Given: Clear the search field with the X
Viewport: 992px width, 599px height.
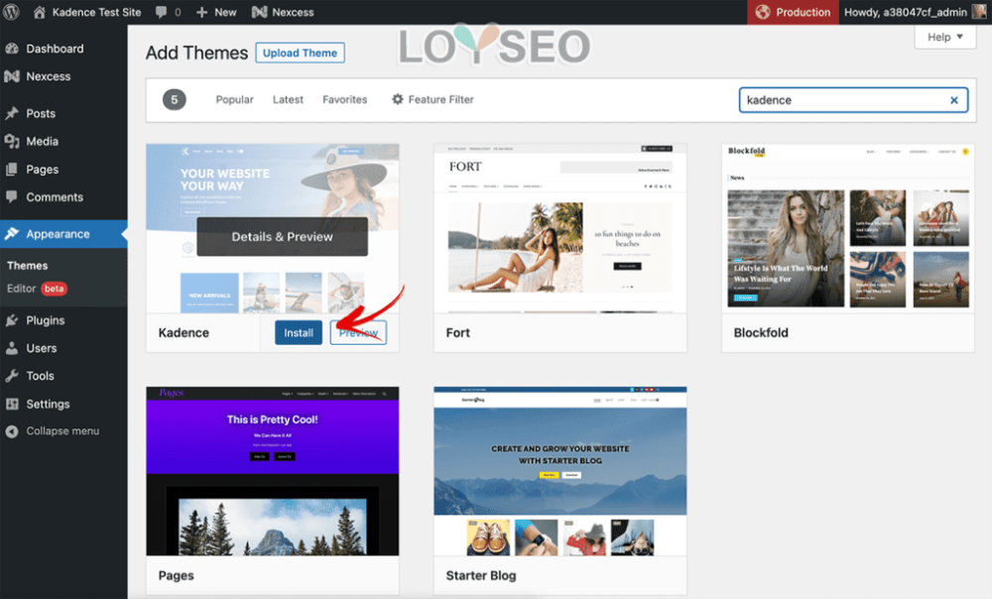Looking at the screenshot, I should click(x=954, y=100).
